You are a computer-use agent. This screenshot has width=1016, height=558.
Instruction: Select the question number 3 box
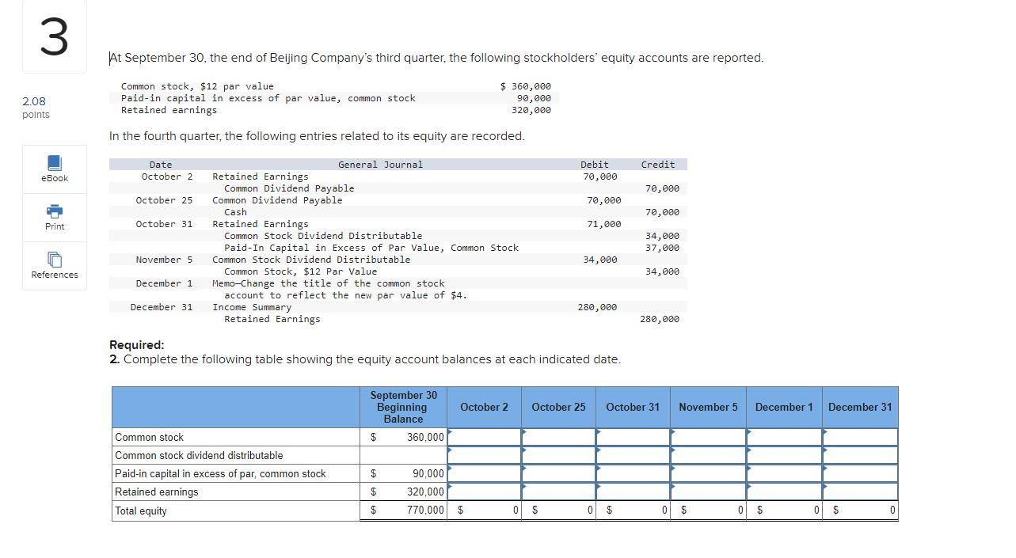point(53,36)
